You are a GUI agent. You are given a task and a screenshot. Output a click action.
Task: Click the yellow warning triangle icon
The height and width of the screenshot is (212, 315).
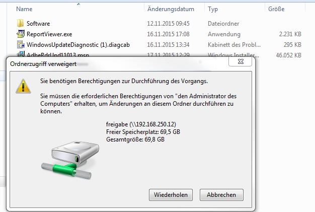(23, 86)
